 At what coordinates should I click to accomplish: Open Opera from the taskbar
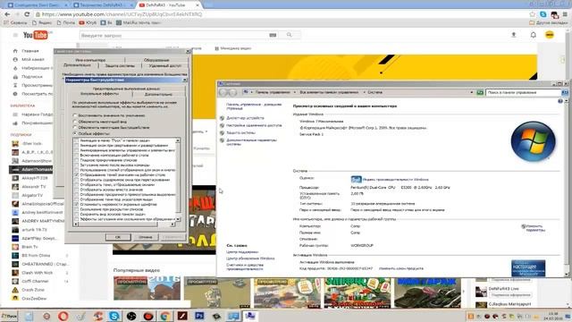63,316
